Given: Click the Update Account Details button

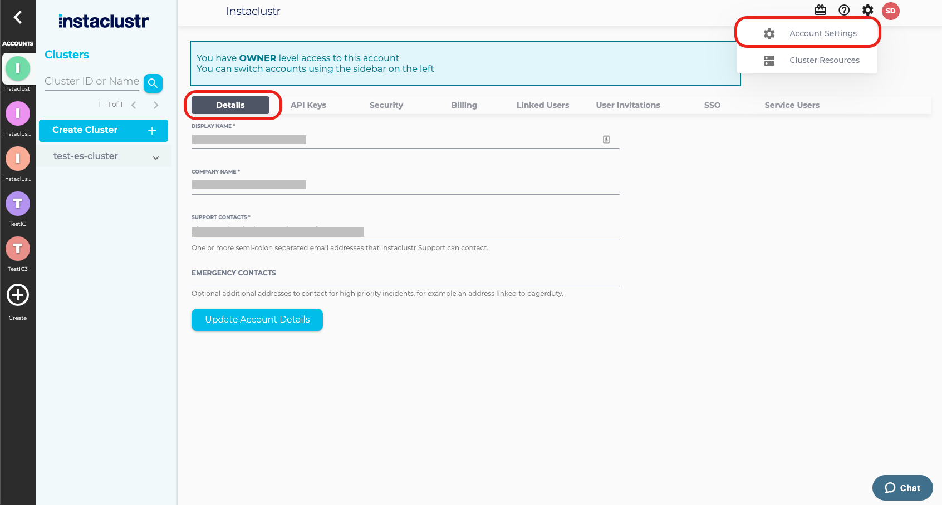Looking at the screenshot, I should [x=257, y=320].
